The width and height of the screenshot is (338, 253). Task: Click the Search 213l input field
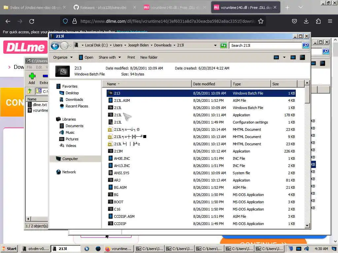click(x=265, y=45)
